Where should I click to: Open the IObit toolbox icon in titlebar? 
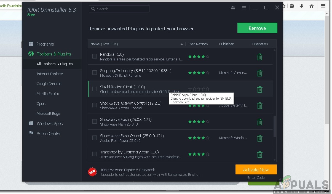point(233,8)
